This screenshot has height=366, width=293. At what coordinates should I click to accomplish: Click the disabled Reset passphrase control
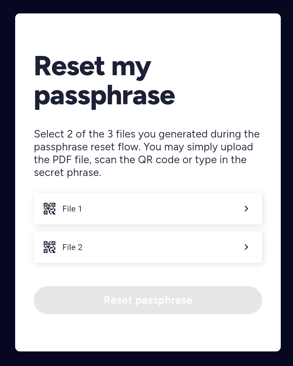pyautogui.click(x=148, y=300)
